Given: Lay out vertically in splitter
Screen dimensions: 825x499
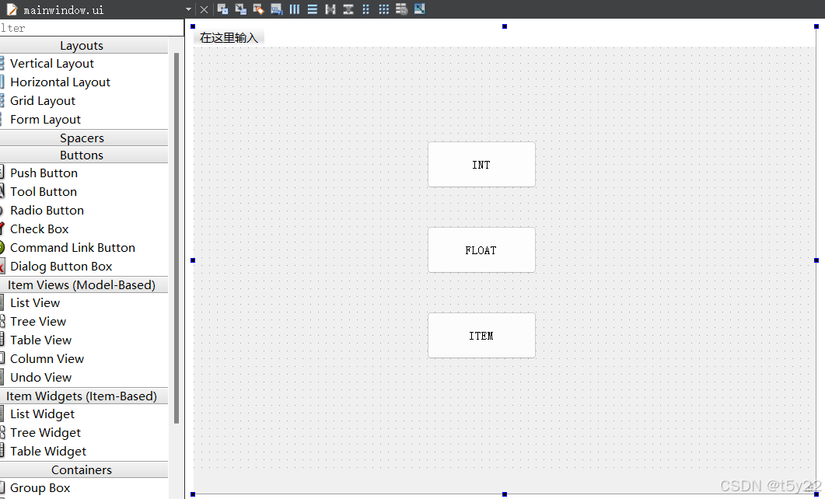Looking at the screenshot, I should (348, 9).
